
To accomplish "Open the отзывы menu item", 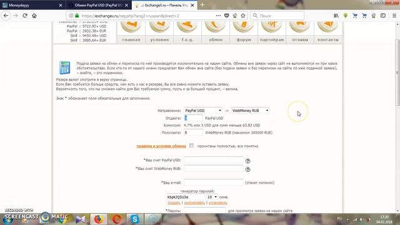I will tap(300, 40).
